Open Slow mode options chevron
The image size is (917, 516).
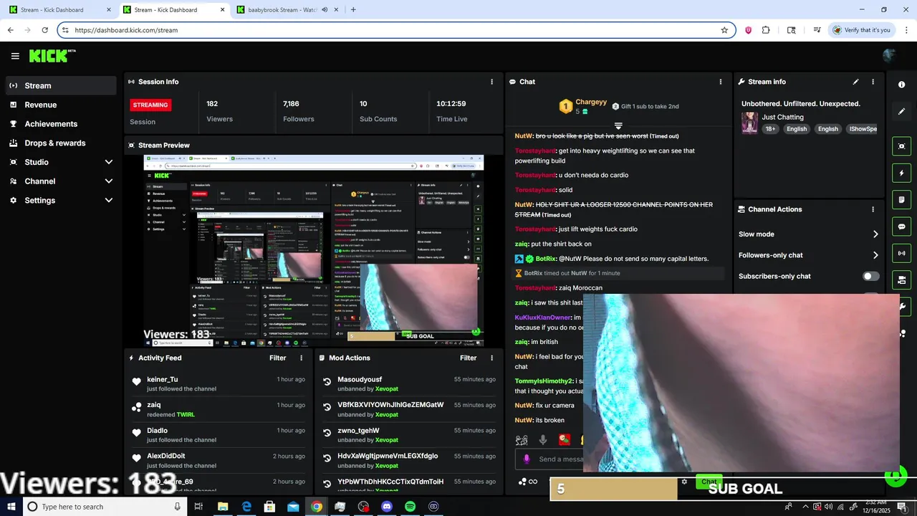(875, 234)
